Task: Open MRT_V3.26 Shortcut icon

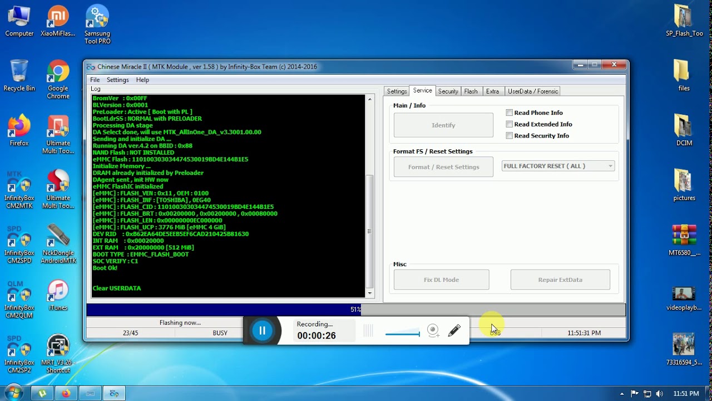Action: click(58, 354)
